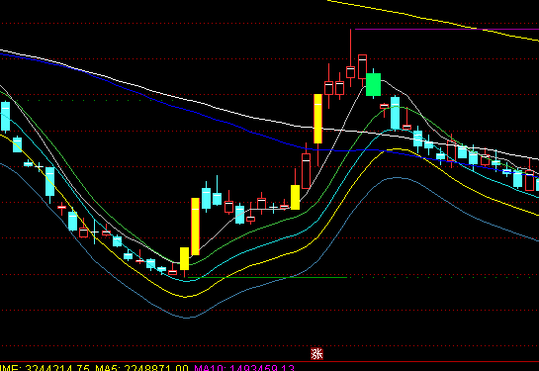
Task: Select the peak red candle with the longest upper wick
Action: click(351, 58)
